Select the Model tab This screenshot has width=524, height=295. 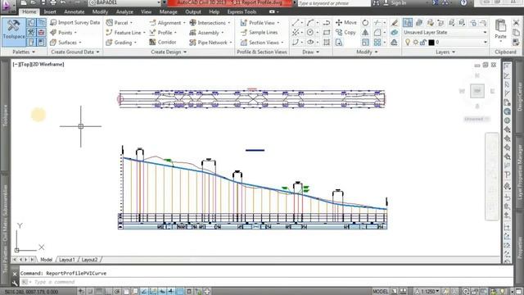click(46, 260)
